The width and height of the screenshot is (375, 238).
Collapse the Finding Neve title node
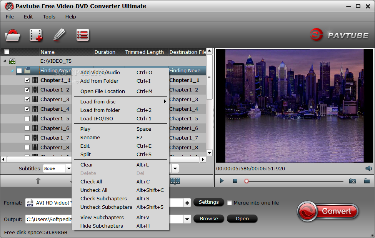[x=12, y=71]
